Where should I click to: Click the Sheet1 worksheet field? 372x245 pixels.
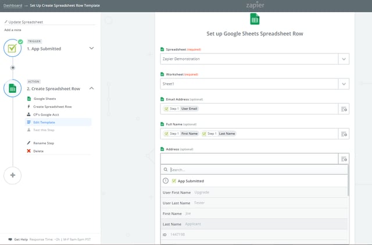click(x=249, y=84)
